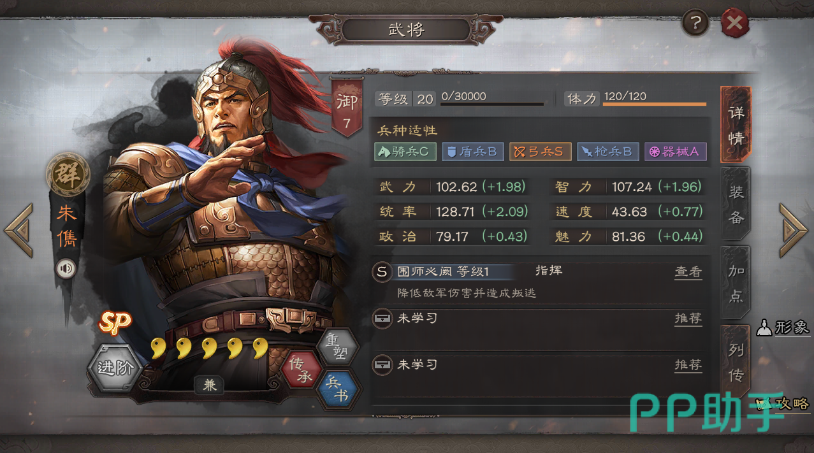Tap the 御 7 red banner badge

pyautogui.click(x=347, y=107)
